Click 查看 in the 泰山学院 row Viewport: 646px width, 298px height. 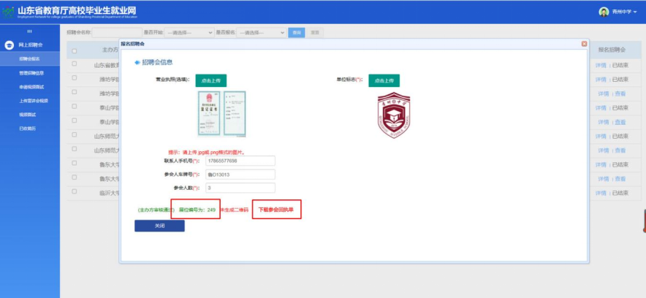click(620, 122)
